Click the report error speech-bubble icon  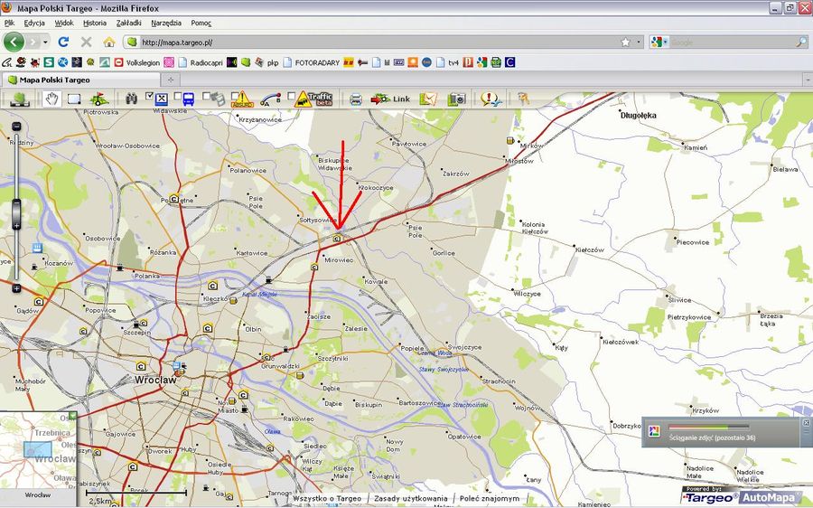[490, 99]
